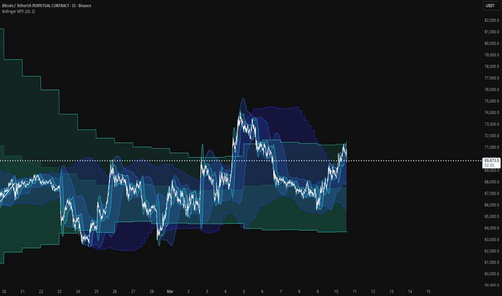Click the Mar label on time axis

pos(170,292)
